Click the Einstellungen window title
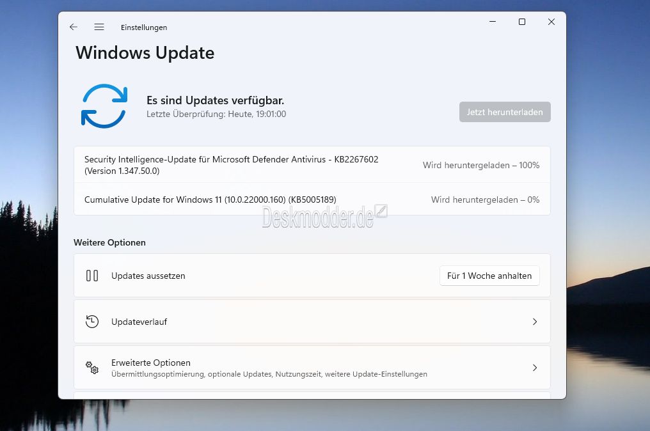Screen dimensions: 650x431 tap(144, 27)
